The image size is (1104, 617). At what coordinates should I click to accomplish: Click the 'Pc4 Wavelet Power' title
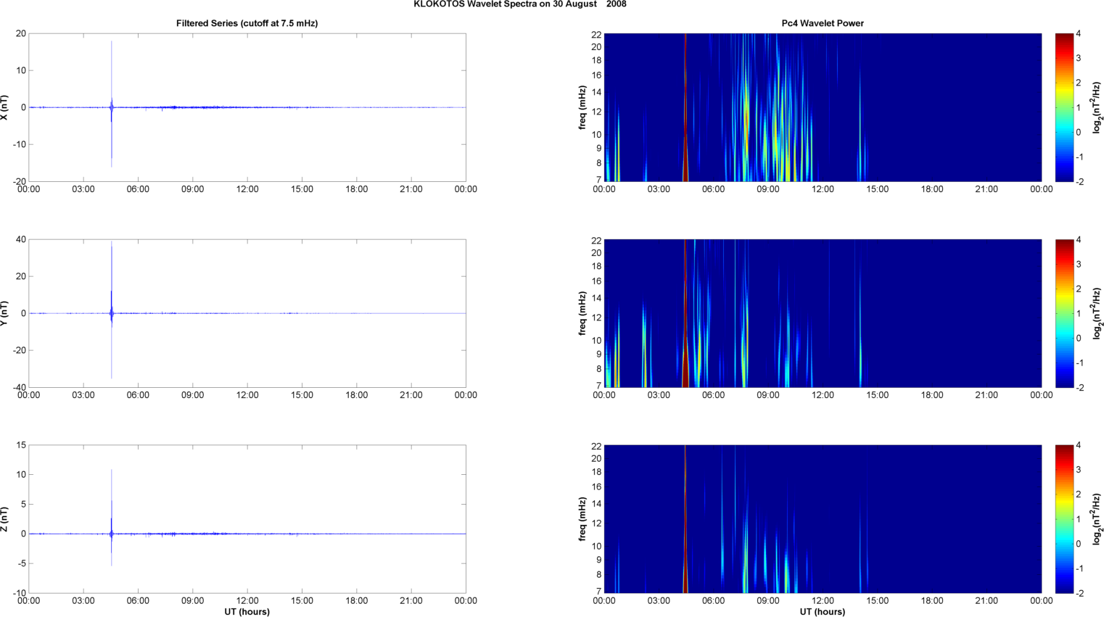click(x=822, y=23)
